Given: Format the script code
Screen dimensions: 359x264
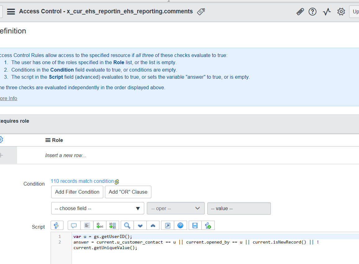Looking at the screenshot, I should (87, 225).
